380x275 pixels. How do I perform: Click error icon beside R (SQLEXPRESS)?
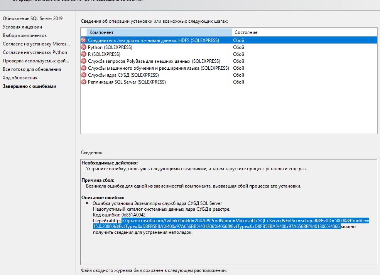(x=84, y=54)
